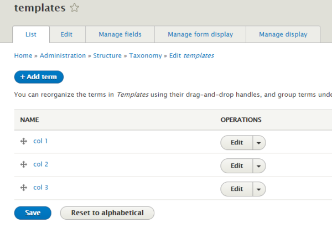Image resolution: width=332 pixels, height=233 pixels.
Task: Go to the Manage display tab
Action: point(283,34)
